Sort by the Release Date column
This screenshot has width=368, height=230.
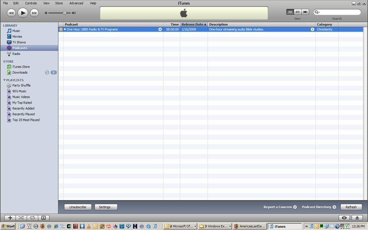[194, 25]
